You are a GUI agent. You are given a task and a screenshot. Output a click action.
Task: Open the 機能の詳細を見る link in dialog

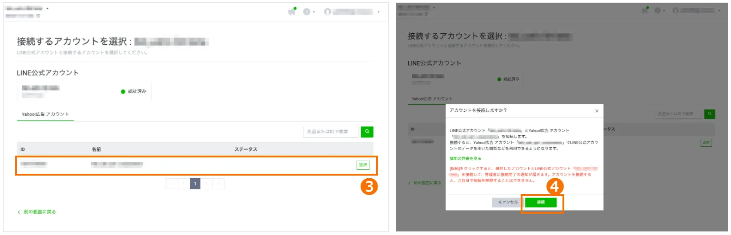(x=465, y=158)
